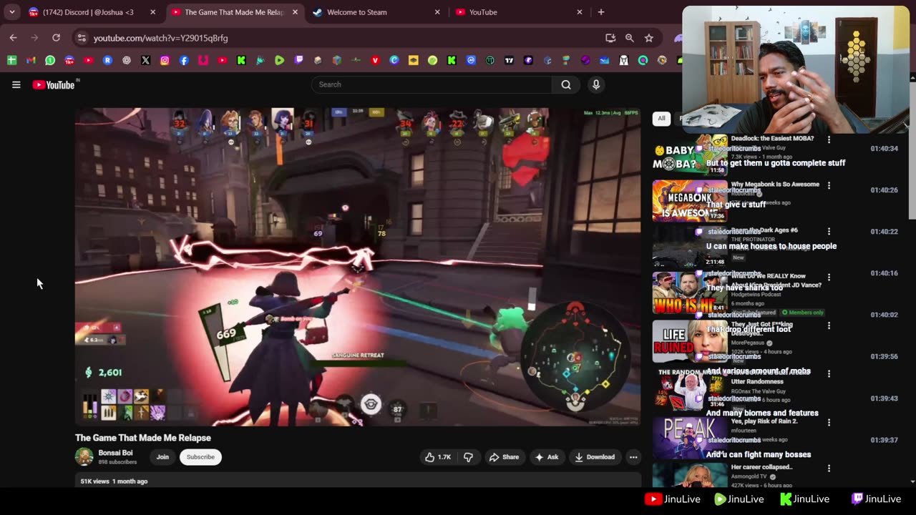Open the Instagram bookmark icon
This screenshot has width=916, height=515.
[165, 61]
